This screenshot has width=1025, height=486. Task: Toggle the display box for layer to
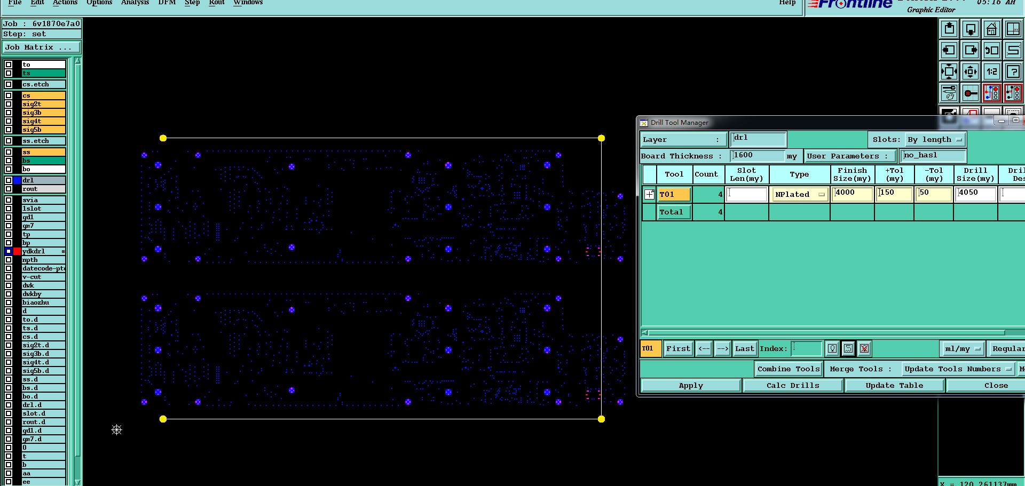tap(9, 65)
